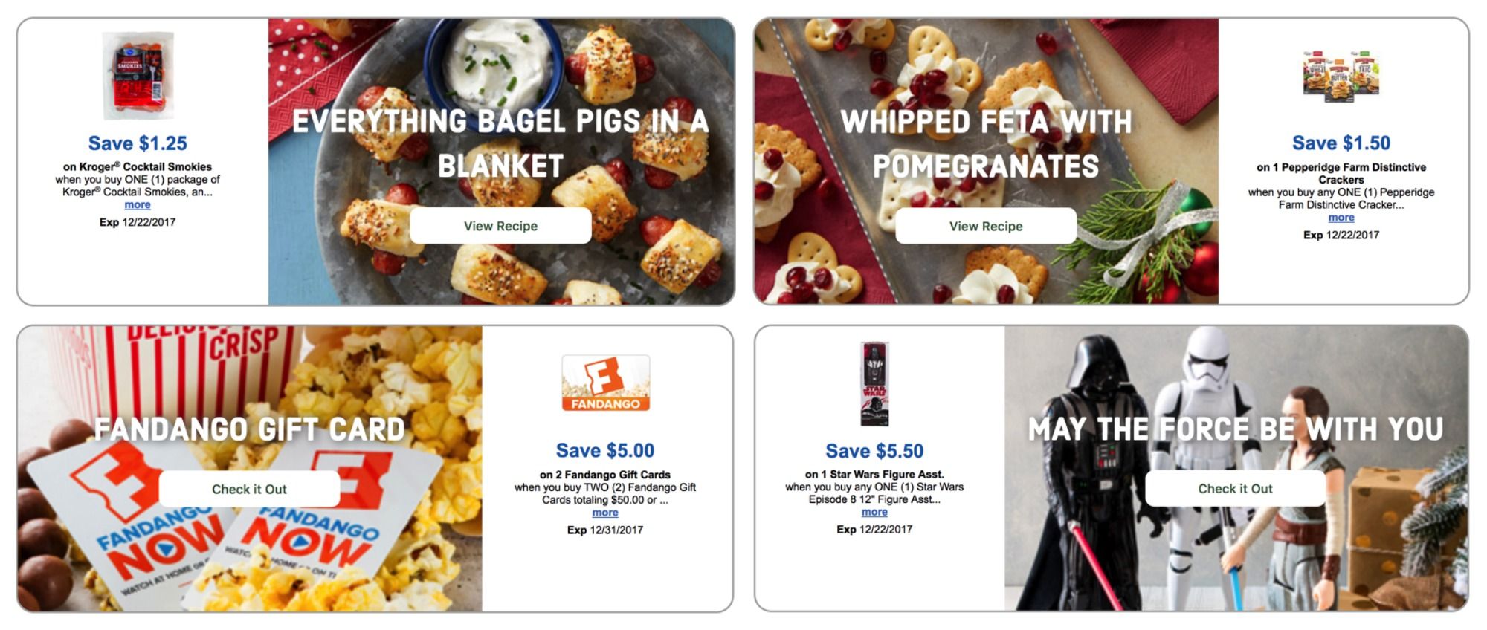The width and height of the screenshot is (1487, 630).
Task: Select the Save $5.50 coupon heading
Action: click(874, 450)
